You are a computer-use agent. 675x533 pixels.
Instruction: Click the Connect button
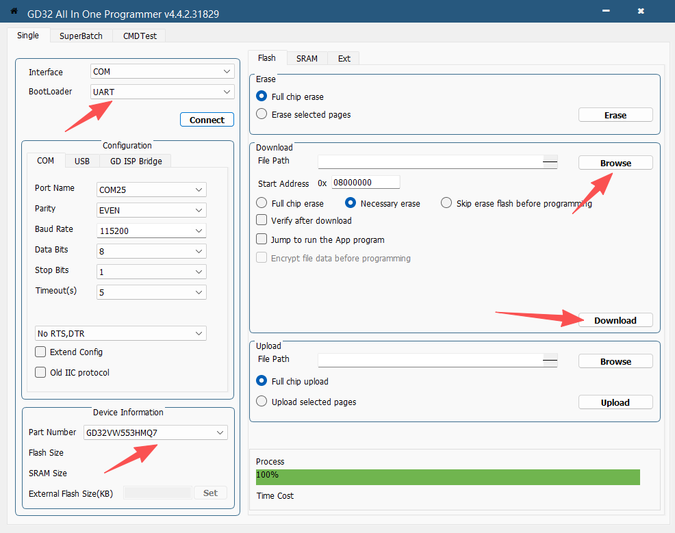point(207,120)
